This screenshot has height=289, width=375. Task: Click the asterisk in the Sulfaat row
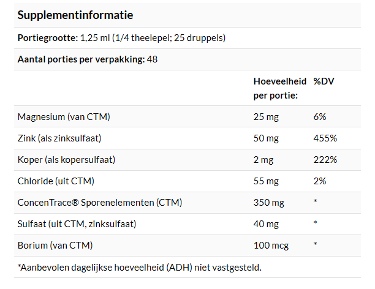pos(315,223)
